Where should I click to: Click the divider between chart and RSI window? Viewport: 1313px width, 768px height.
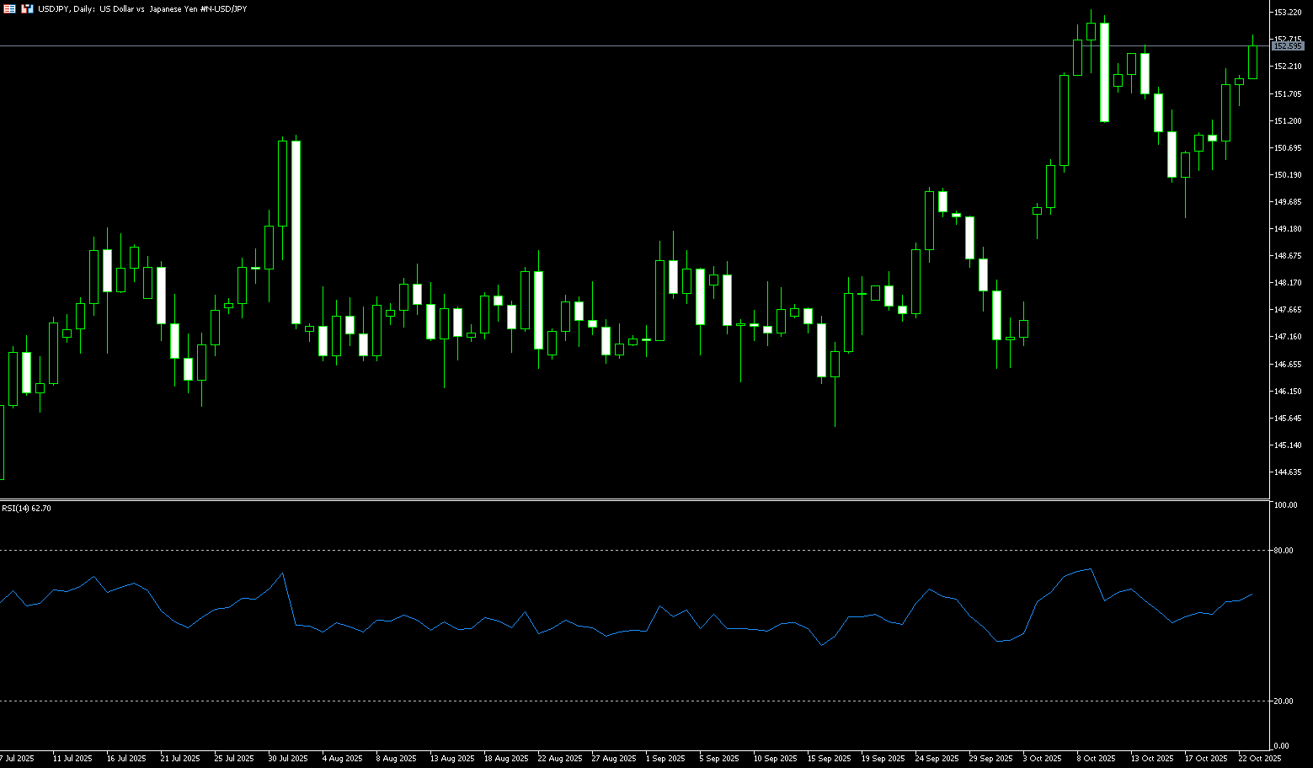(632, 500)
